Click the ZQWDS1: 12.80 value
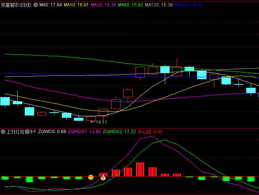Viewport: 259px width, 195px height. pyautogui.click(x=84, y=132)
